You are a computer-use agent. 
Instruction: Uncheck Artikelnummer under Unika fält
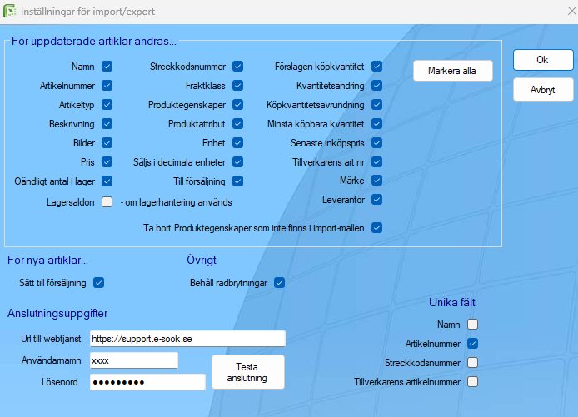472,343
